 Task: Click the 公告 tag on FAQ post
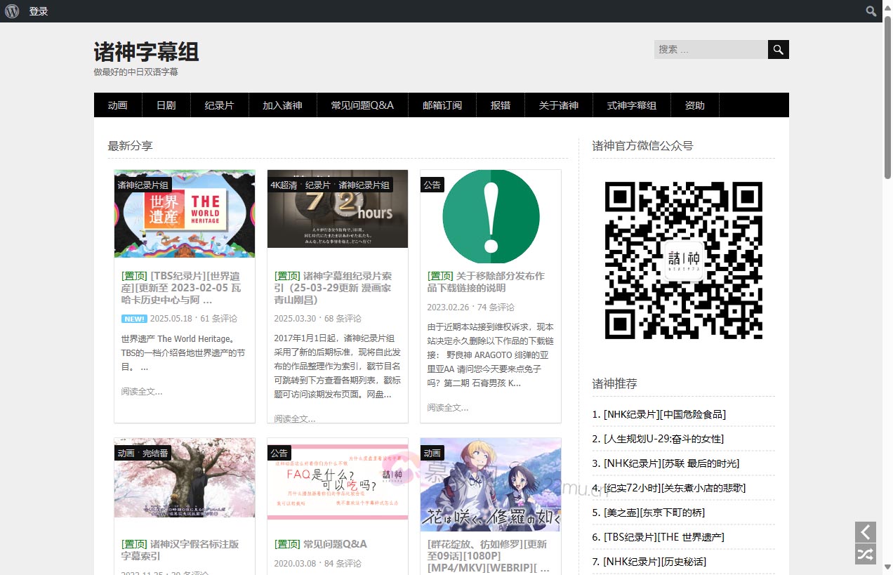279,453
